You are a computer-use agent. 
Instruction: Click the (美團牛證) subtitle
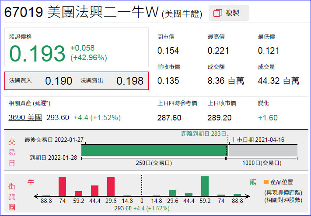point(182,14)
